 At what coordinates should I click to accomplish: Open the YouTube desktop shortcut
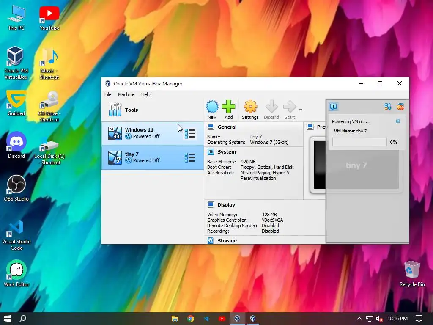(49, 18)
